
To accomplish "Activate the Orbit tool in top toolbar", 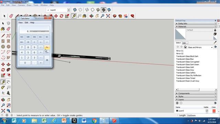I will click(91, 16).
